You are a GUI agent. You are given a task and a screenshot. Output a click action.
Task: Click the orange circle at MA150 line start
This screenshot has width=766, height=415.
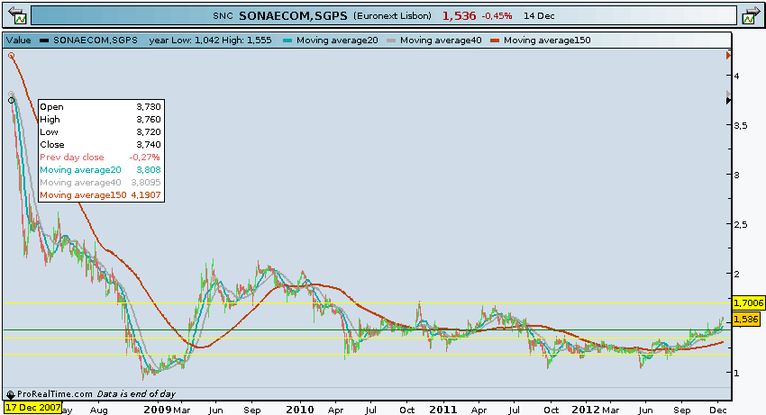click(11, 56)
